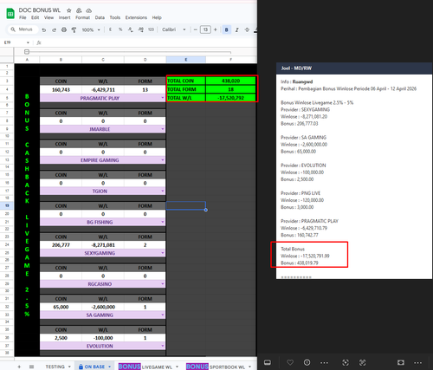Print the spreadsheet

tap(64, 29)
